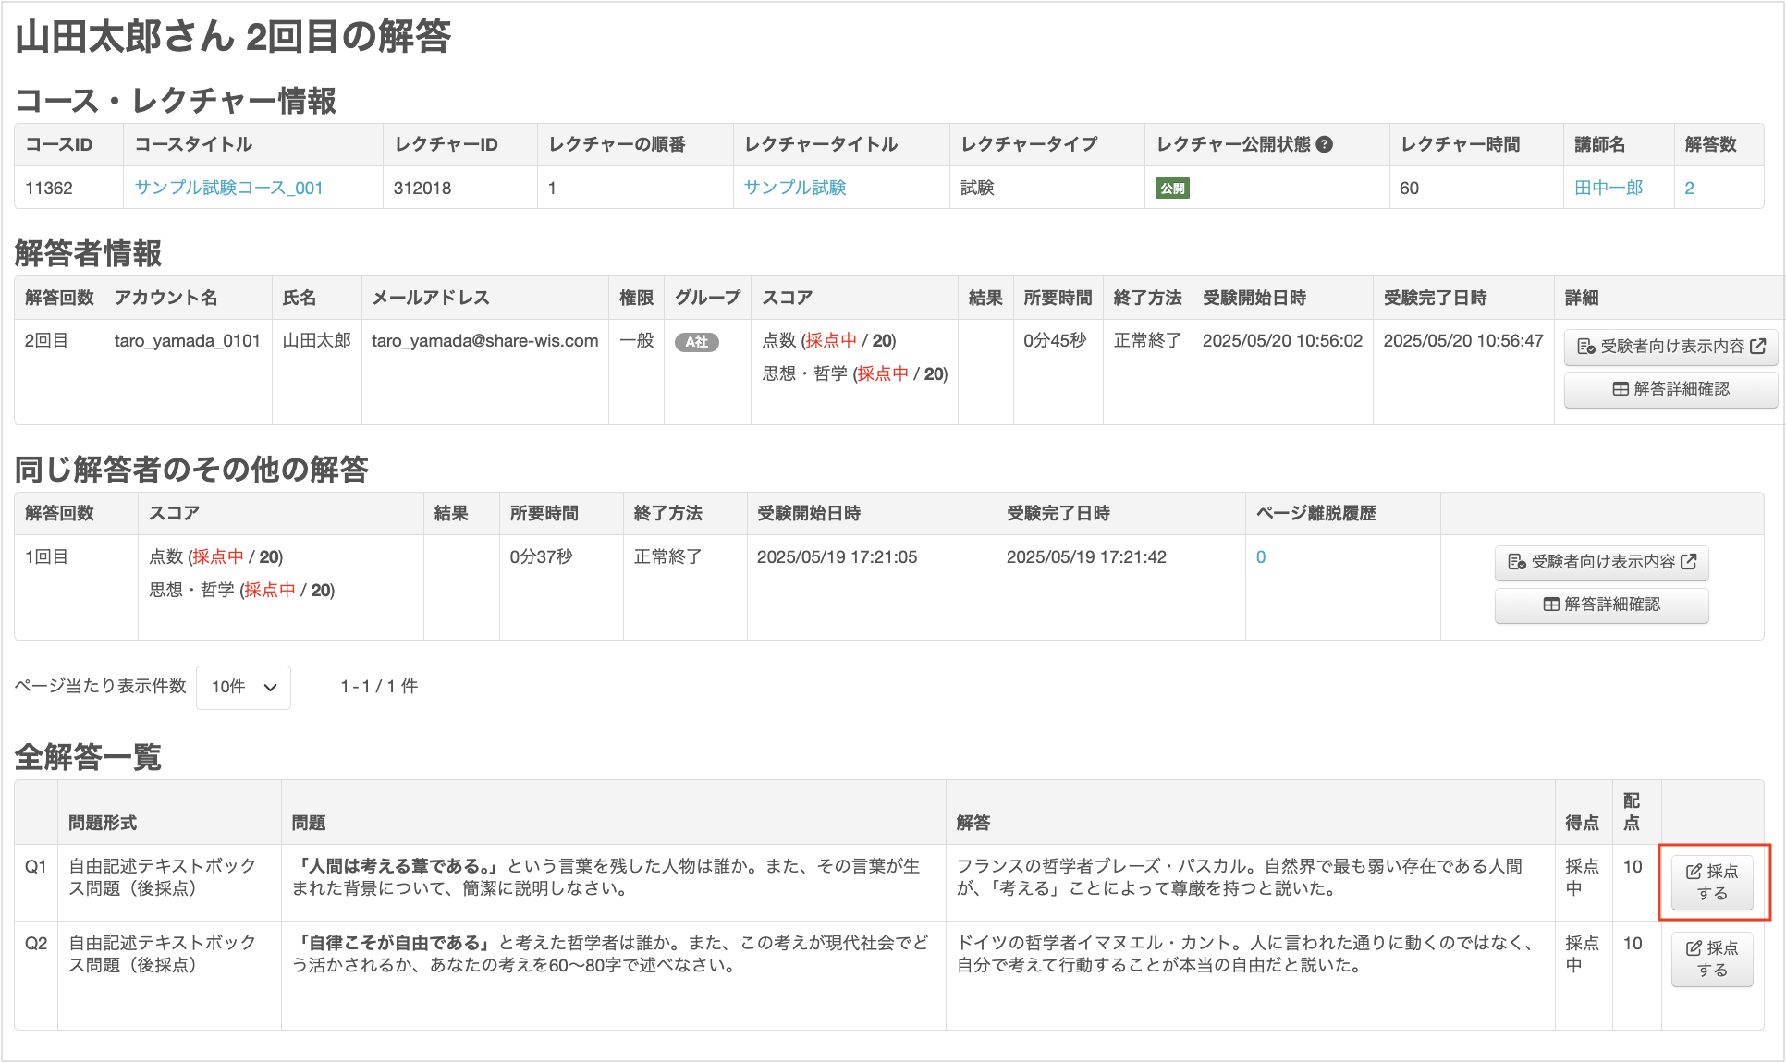Open 解答詳細確認 for the 1回目 answer

[1601, 605]
